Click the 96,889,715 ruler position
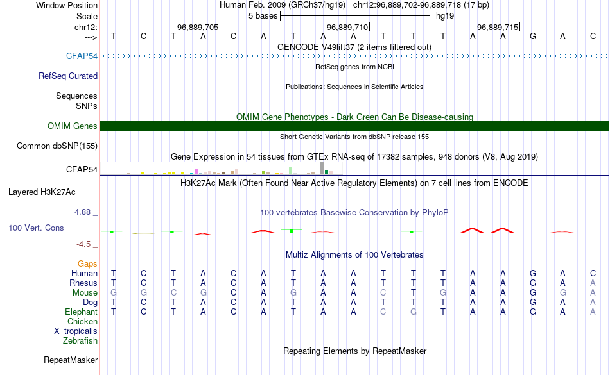Viewport: 610px width, 375px height. pyautogui.click(x=498, y=27)
